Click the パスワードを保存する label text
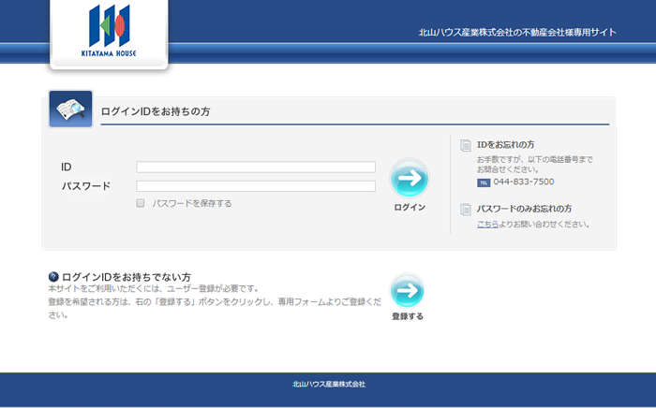656x408 pixels. point(192,203)
